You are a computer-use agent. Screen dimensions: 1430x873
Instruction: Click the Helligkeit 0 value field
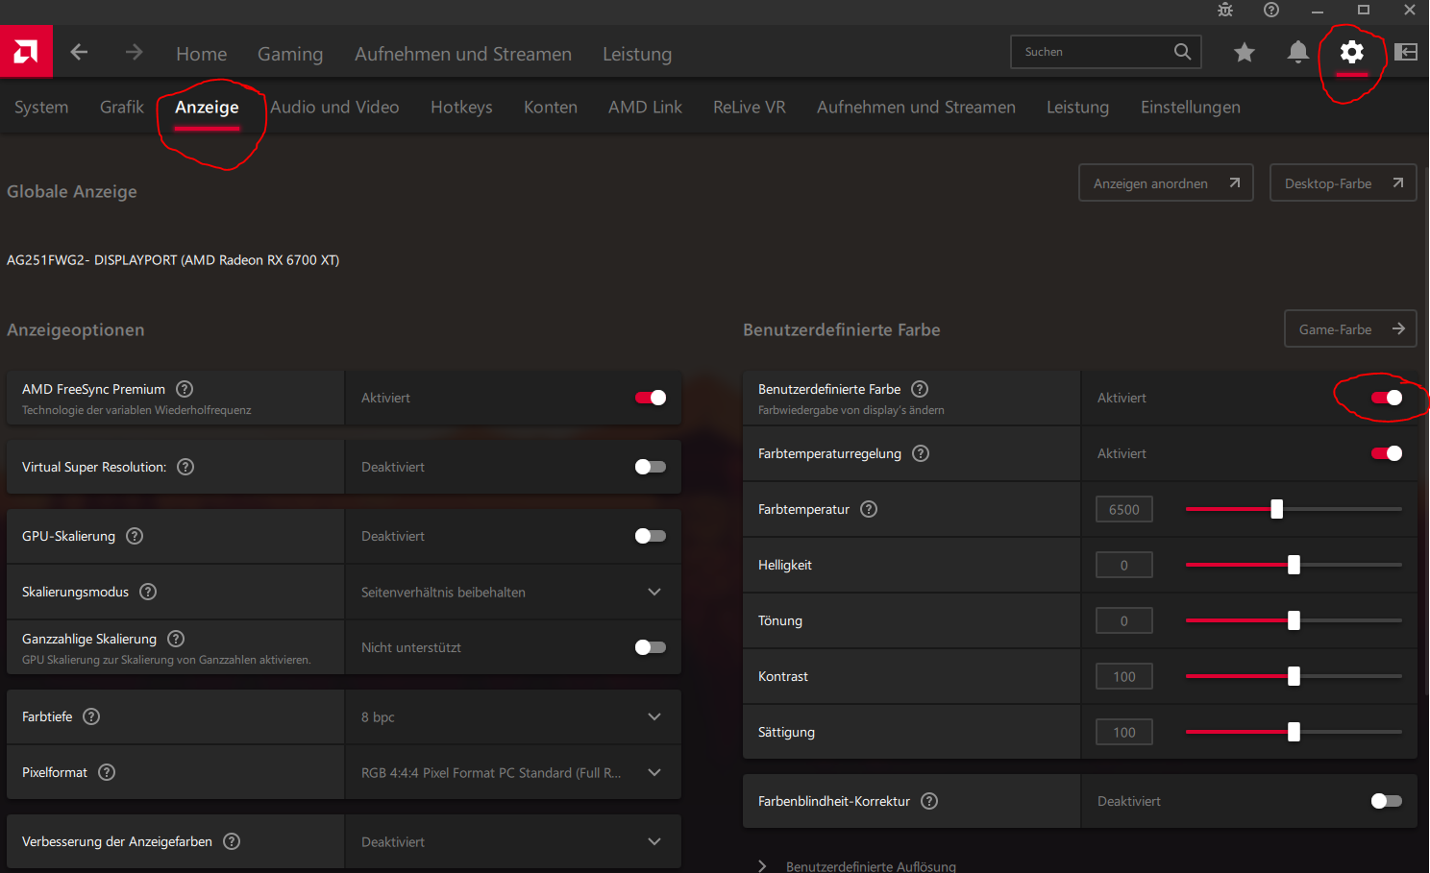click(1123, 565)
